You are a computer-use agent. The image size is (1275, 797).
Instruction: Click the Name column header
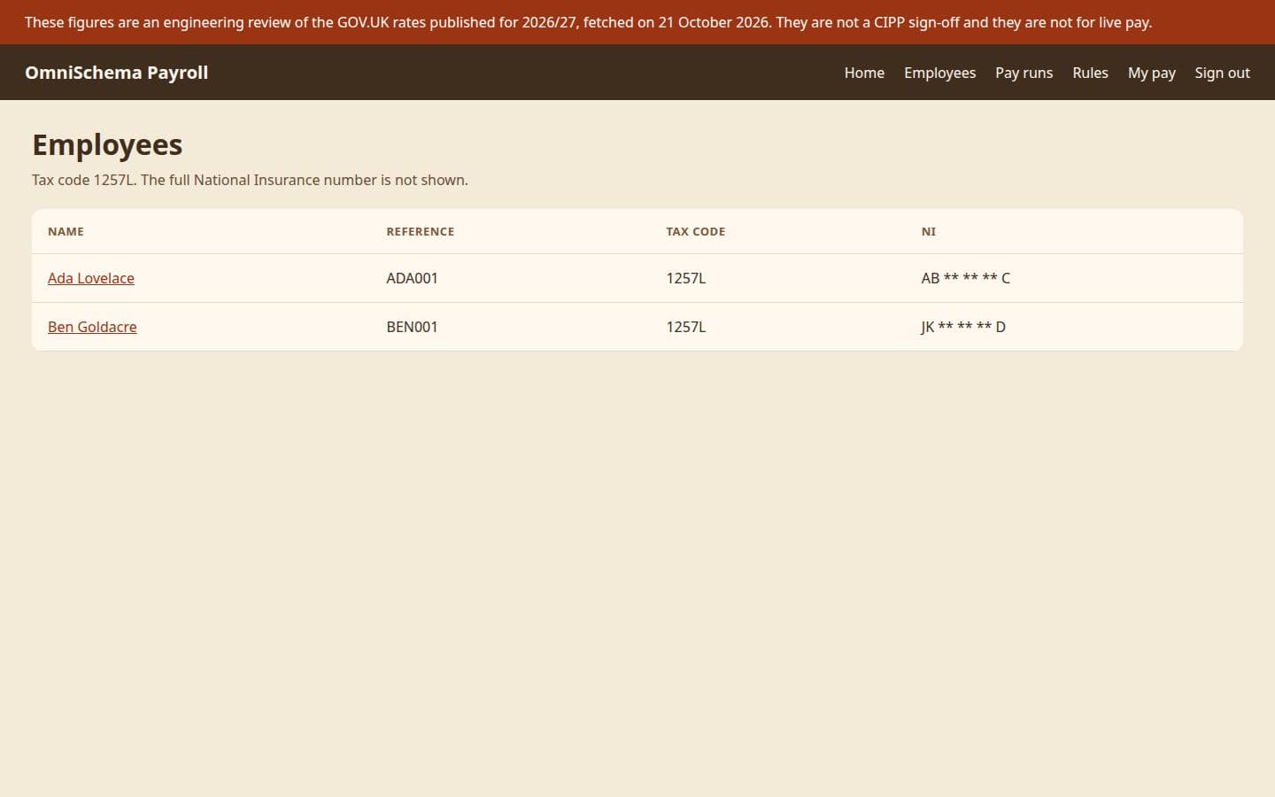pos(66,231)
